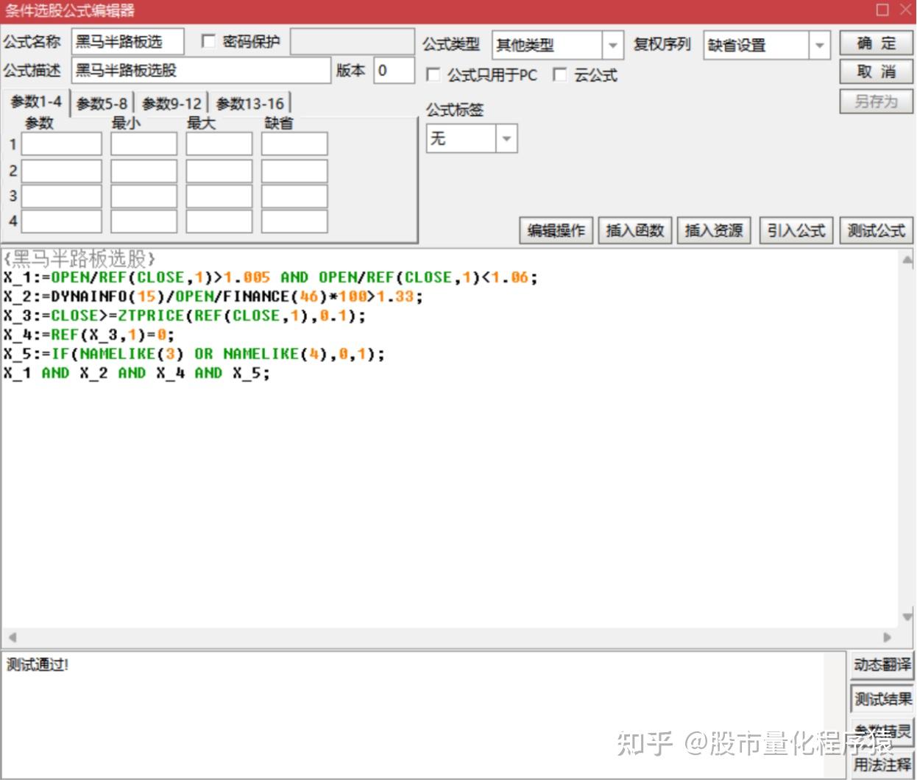Click 插入函数 to insert a function
Screen dimensions: 917x780
[x=635, y=230]
